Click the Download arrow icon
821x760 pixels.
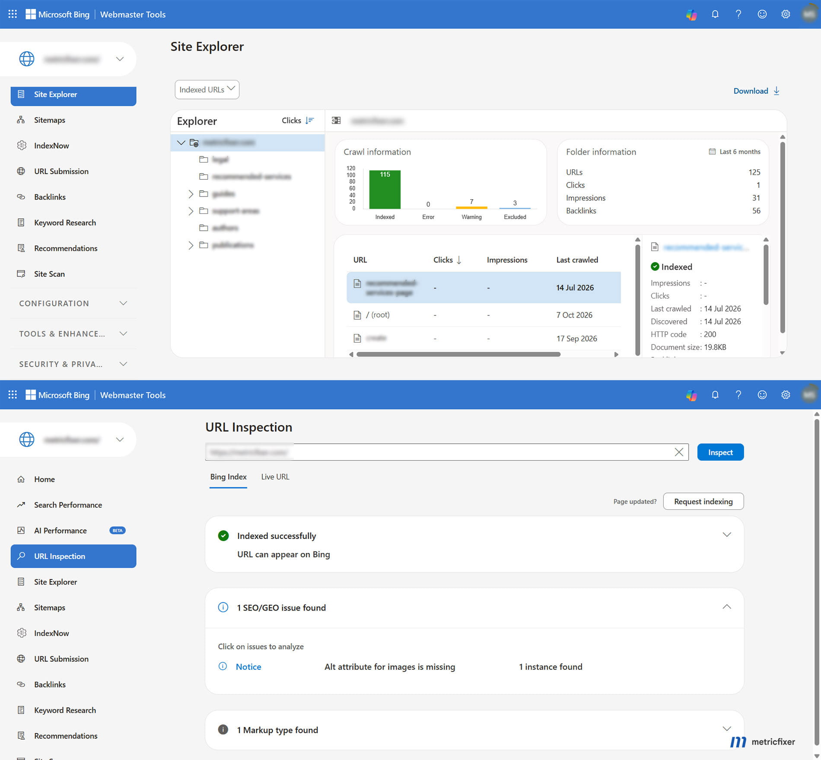point(776,91)
